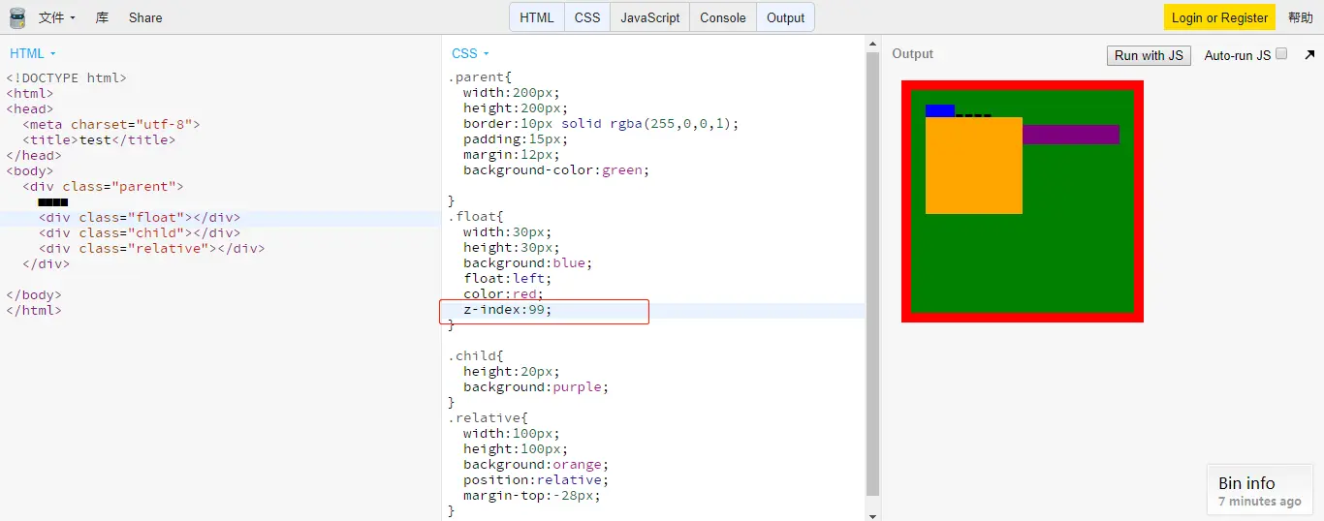1324x521 pixels.
Task: Click the CSS panel scrollbar thumb
Action: pyautogui.click(x=872, y=274)
